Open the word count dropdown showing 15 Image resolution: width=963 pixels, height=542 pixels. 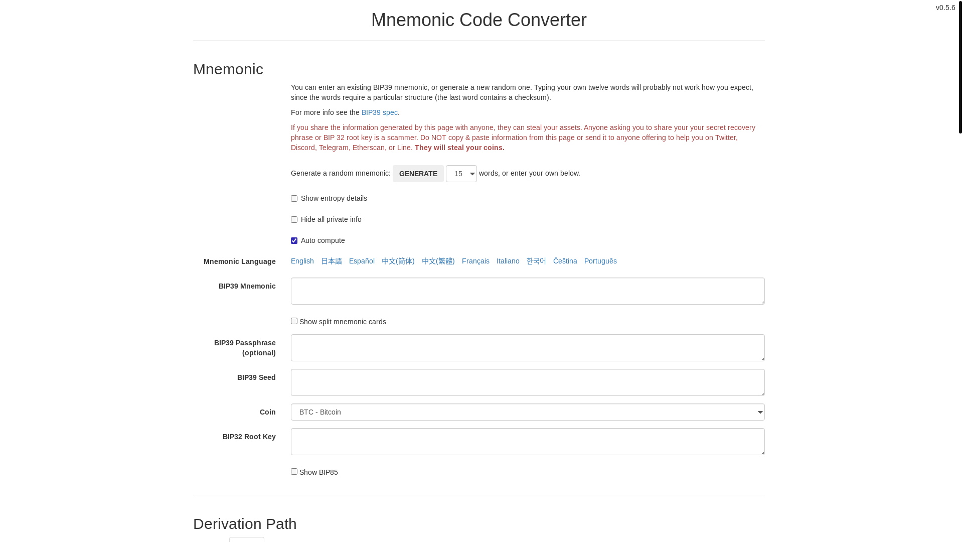(461, 174)
